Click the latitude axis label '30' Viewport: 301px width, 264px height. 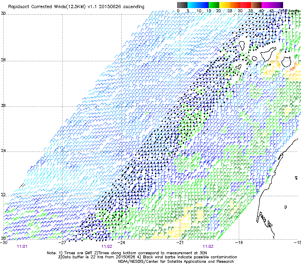3,13
